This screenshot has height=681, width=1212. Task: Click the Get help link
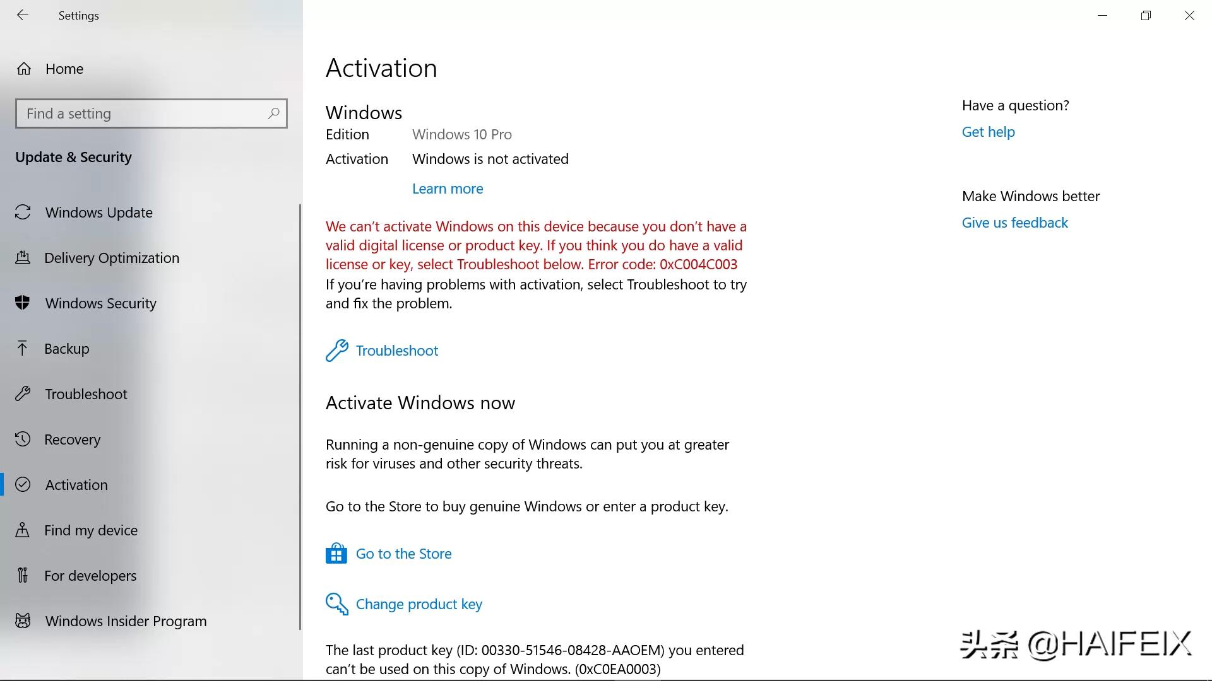pyautogui.click(x=988, y=131)
